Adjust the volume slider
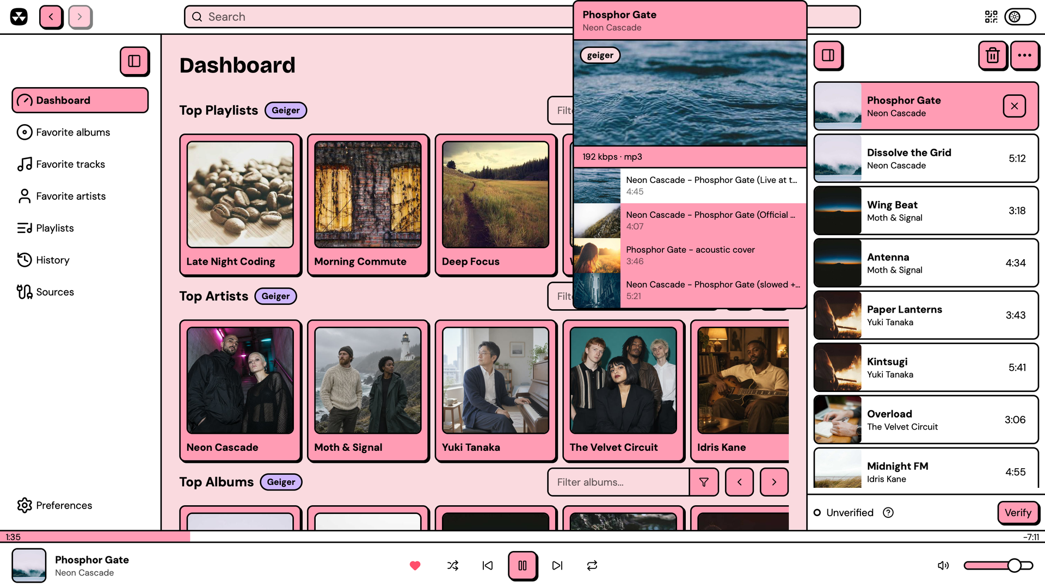 [x=998, y=566]
